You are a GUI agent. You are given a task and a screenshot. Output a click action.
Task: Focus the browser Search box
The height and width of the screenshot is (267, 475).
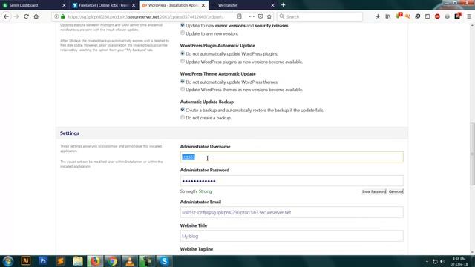coord(320,16)
